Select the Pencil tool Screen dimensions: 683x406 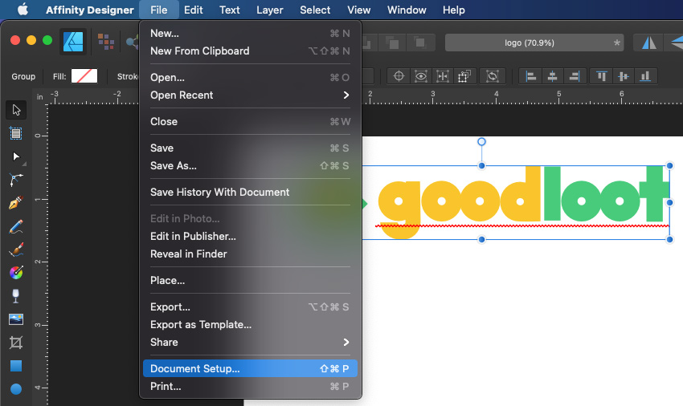coord(16,226)
